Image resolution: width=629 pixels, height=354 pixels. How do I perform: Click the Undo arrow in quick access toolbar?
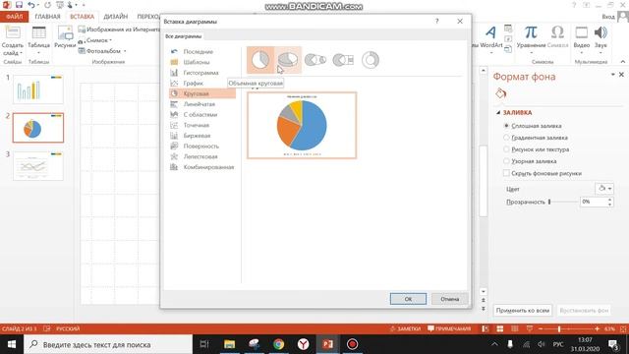coord(30,5)
